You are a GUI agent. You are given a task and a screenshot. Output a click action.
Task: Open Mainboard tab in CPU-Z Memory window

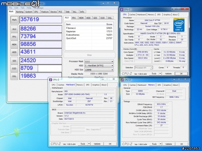(x=142, y=85)
